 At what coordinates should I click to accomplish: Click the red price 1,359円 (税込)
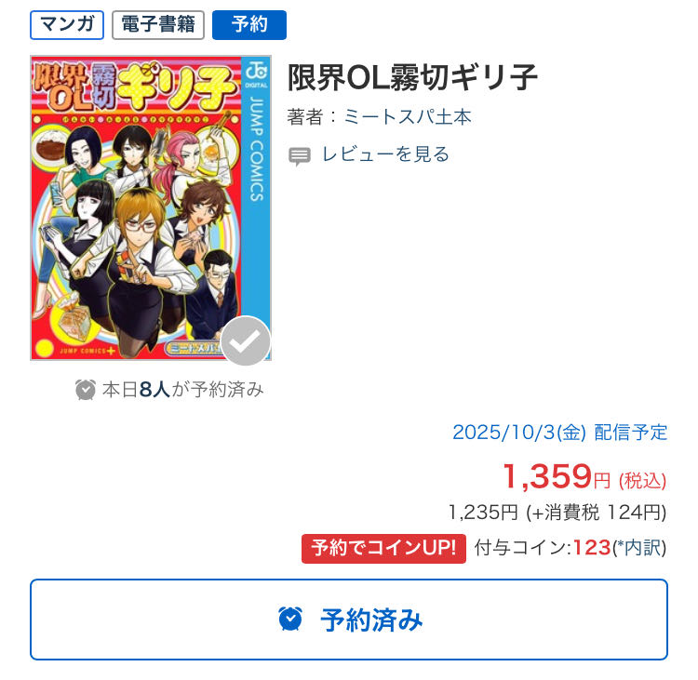point(584,476)
